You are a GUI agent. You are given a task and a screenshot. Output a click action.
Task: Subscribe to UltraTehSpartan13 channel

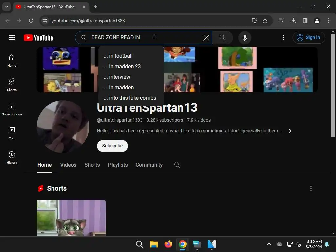tap(112, 146)
